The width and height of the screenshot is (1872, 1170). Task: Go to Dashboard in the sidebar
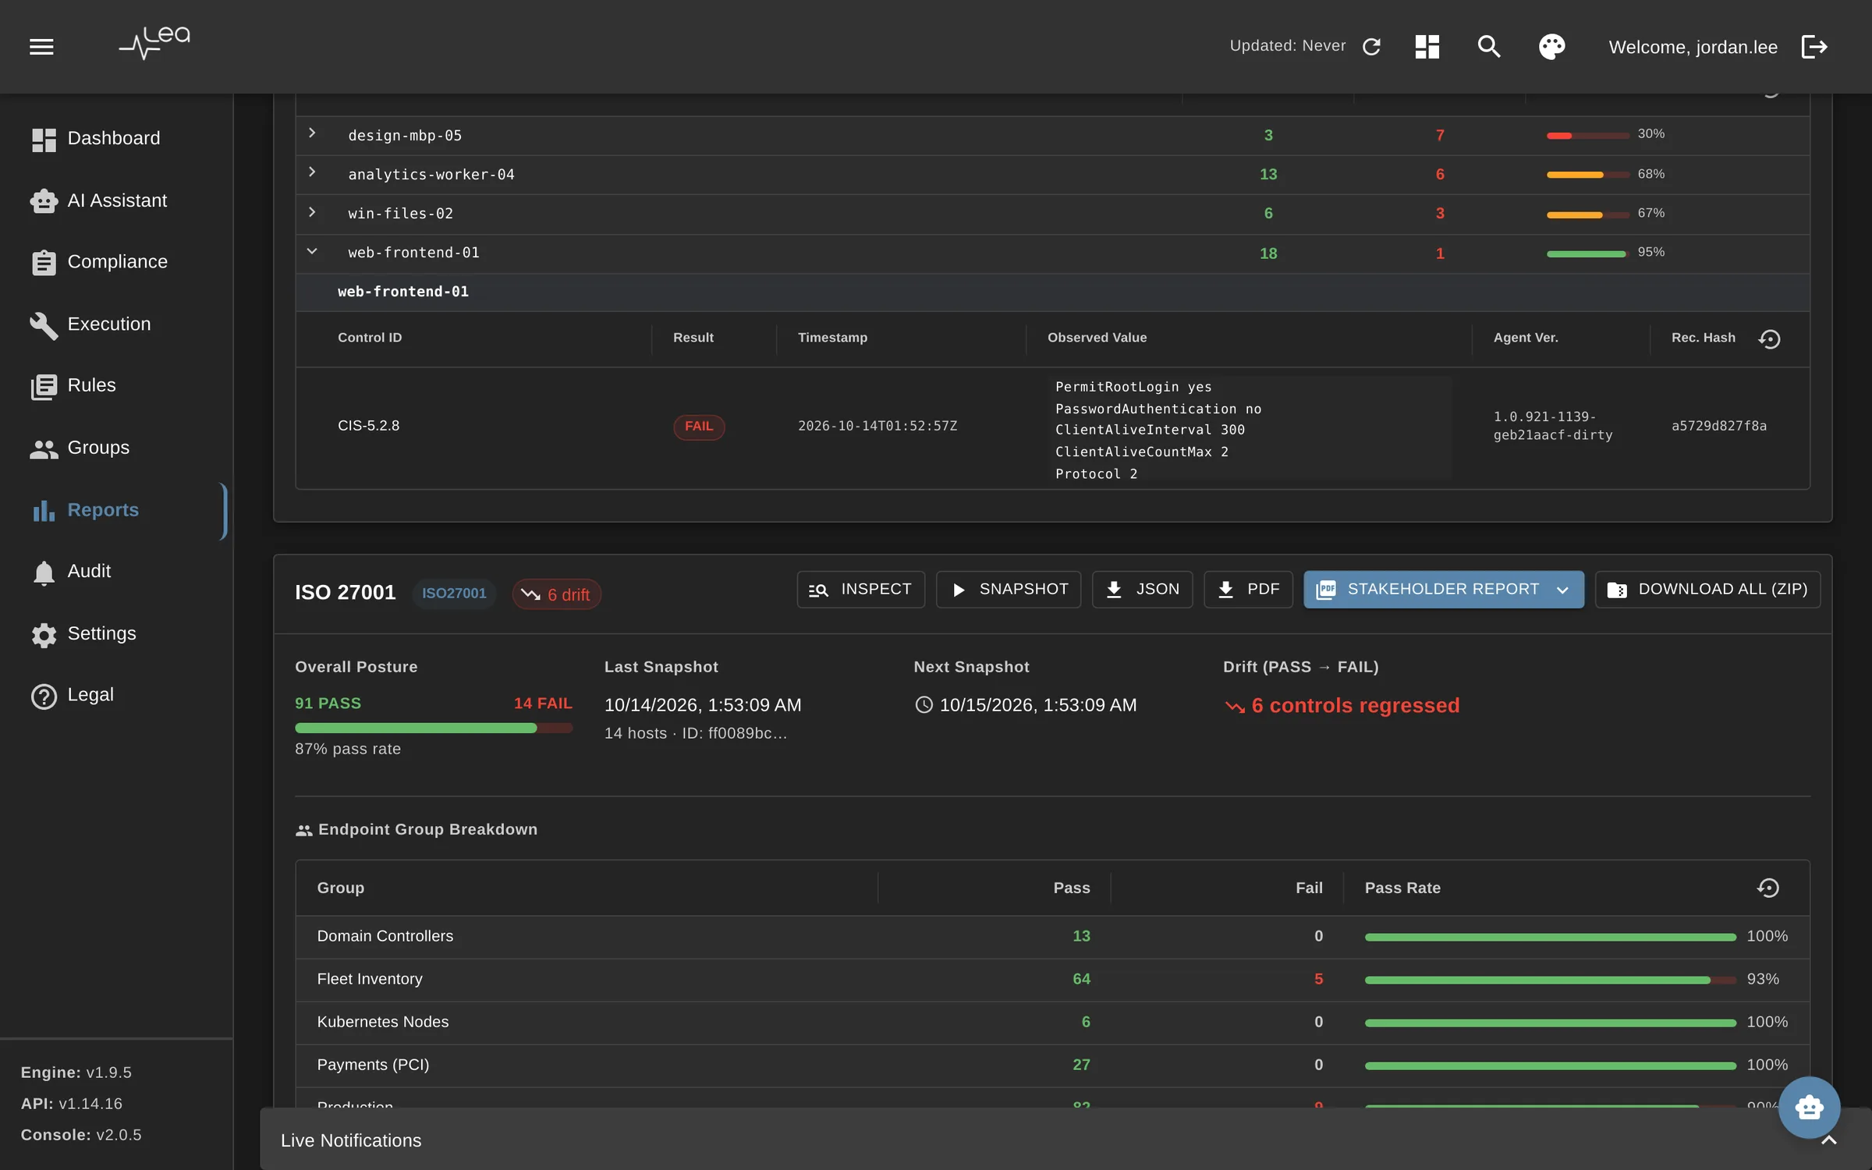(x=117, y=138)
